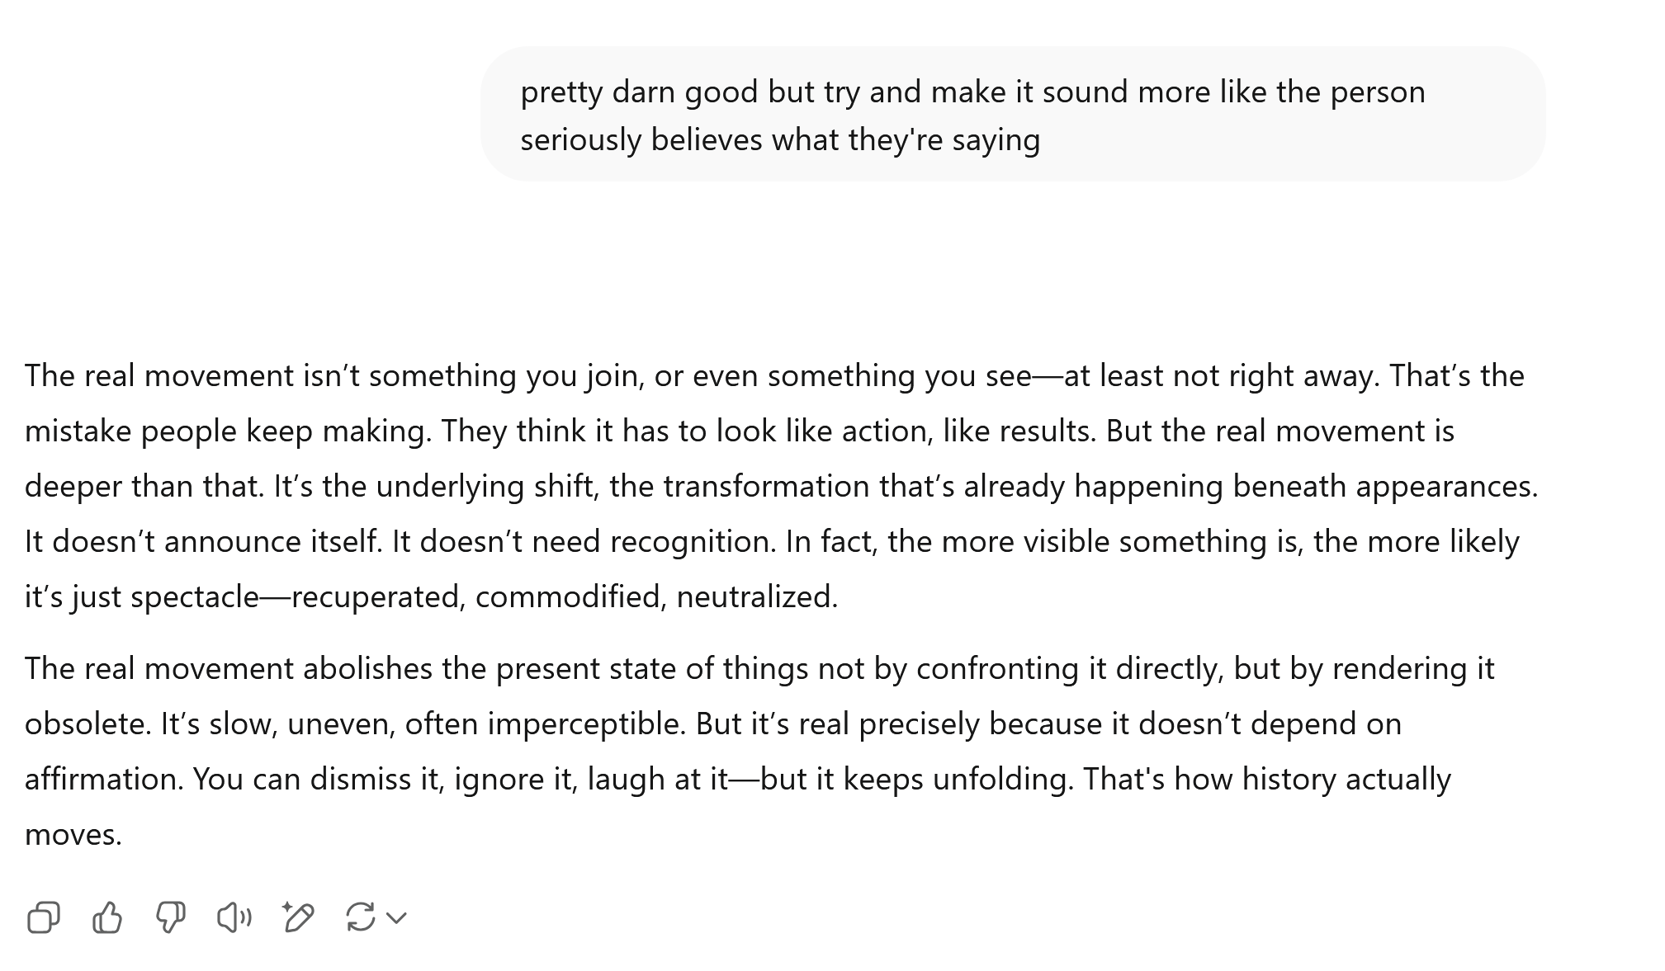Click "It doesn't announce itself" sentence

[203, 541]
